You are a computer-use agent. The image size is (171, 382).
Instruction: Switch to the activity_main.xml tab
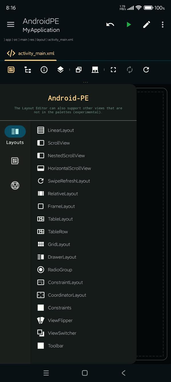[x=31, y=53]
